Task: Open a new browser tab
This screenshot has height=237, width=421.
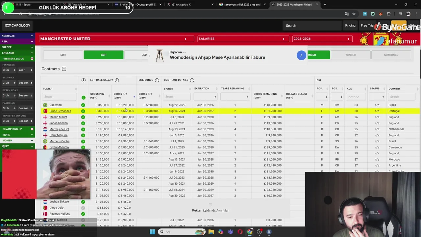Action: 325,5
